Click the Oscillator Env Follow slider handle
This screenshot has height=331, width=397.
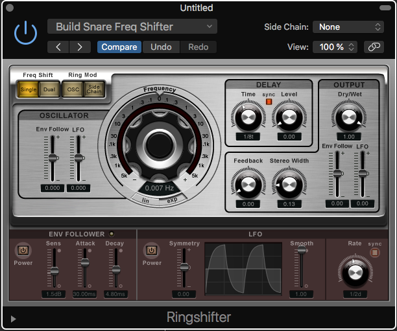coord(53,158)
